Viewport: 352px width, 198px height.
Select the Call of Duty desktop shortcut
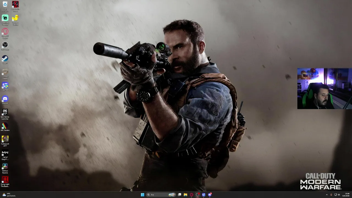[x=5, y=155]
